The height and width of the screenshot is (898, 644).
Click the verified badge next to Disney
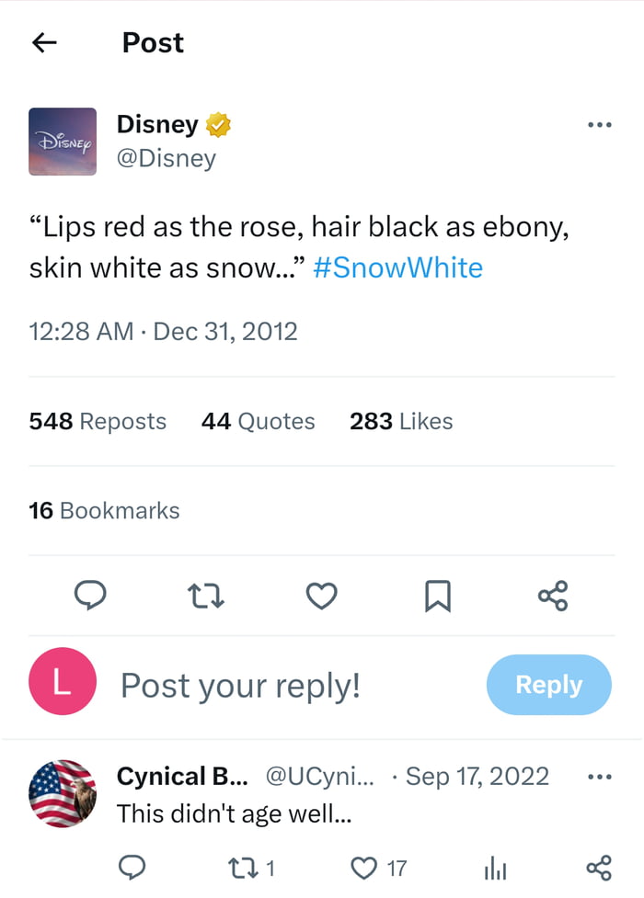(218, 124)
